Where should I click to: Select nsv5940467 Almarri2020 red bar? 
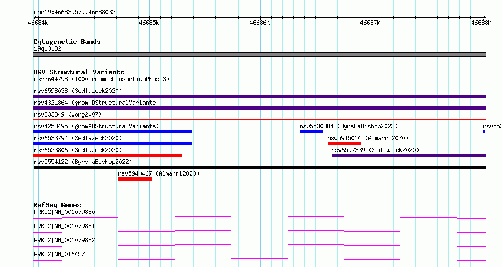(x=135, y=179)
